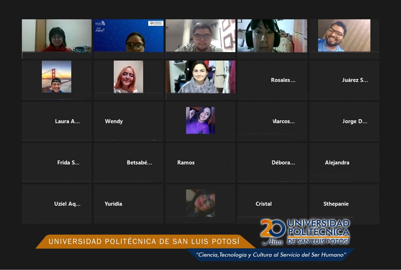Click the Sthepanie participant tile
The width and height of the screenshot is (401, 270).
click(344, 204)
